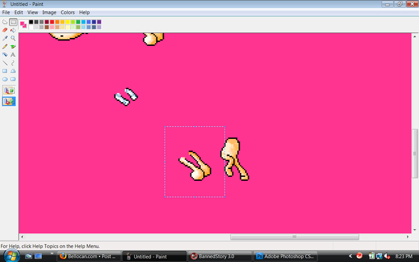Image resolution: width=419 pixels, height=262 pixels.
Task: Click the network connection tray icon
Action: (379, 256)
